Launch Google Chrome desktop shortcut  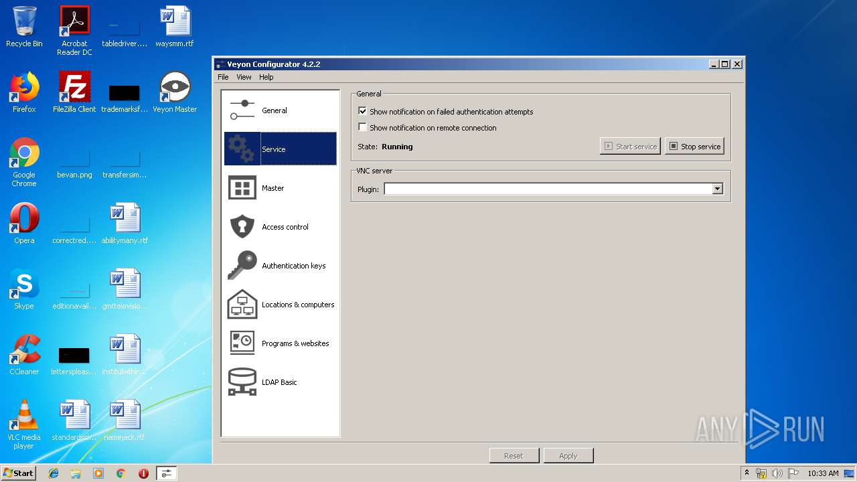24,162
